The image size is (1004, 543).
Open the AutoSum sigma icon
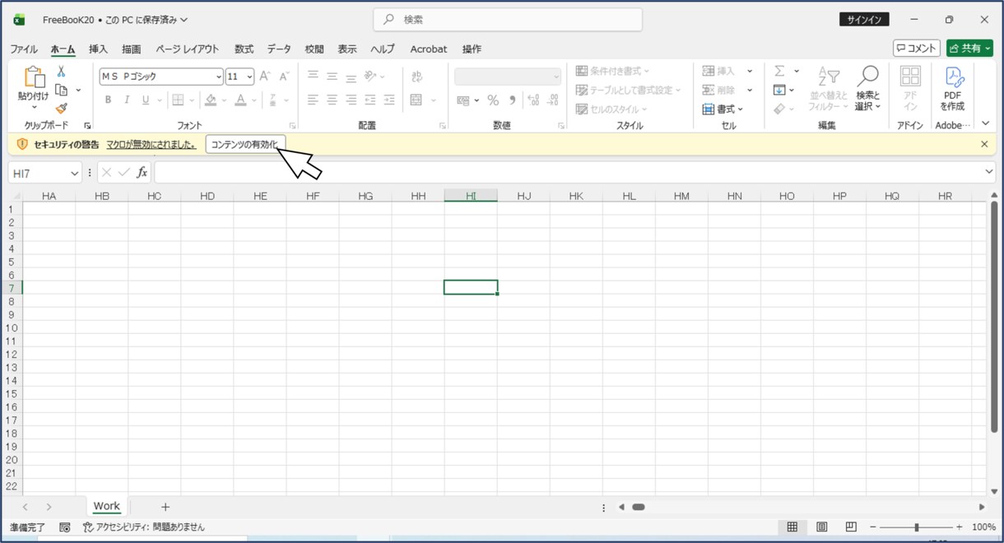tap(779, 71)
